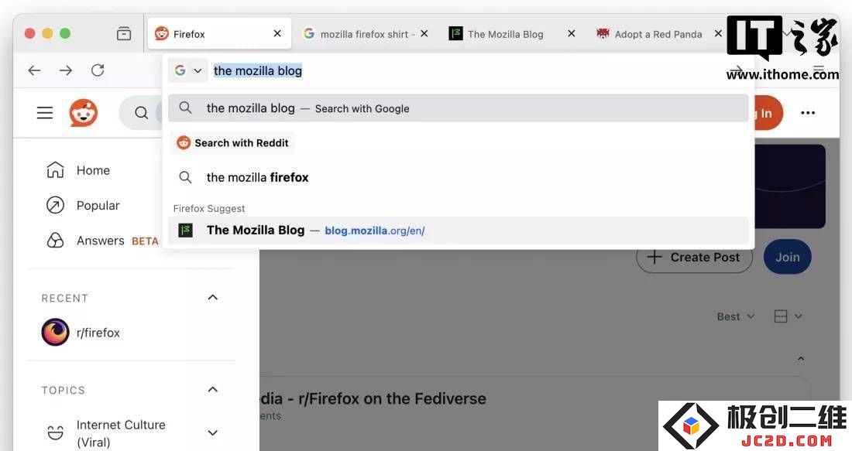Open the search engine selector dropdown
The height and width of the screenshot is (451, 852).
click(188, 70)
